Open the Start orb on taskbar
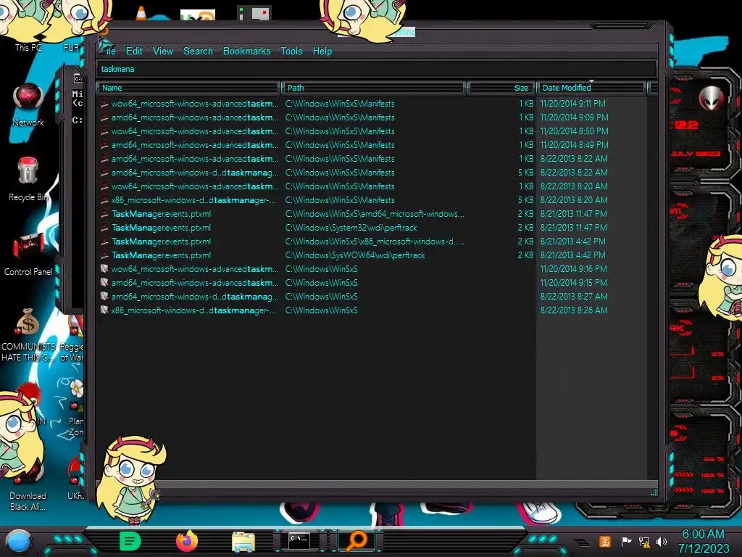This screenshot has width=742, height=557. click(18, 541)
